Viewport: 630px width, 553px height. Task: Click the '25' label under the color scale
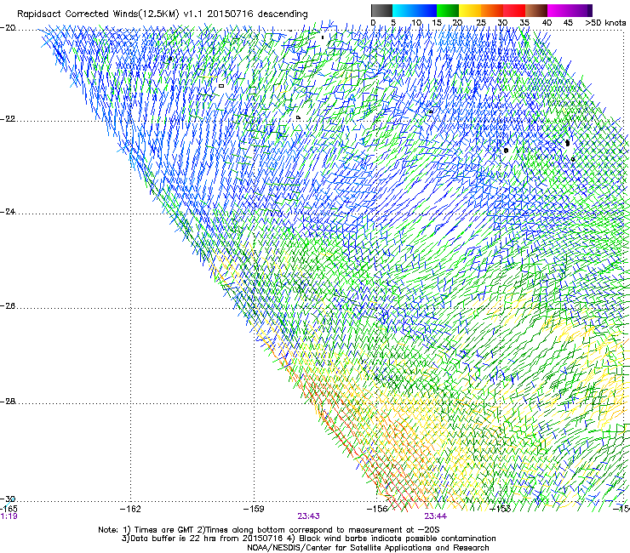(480, 22)
